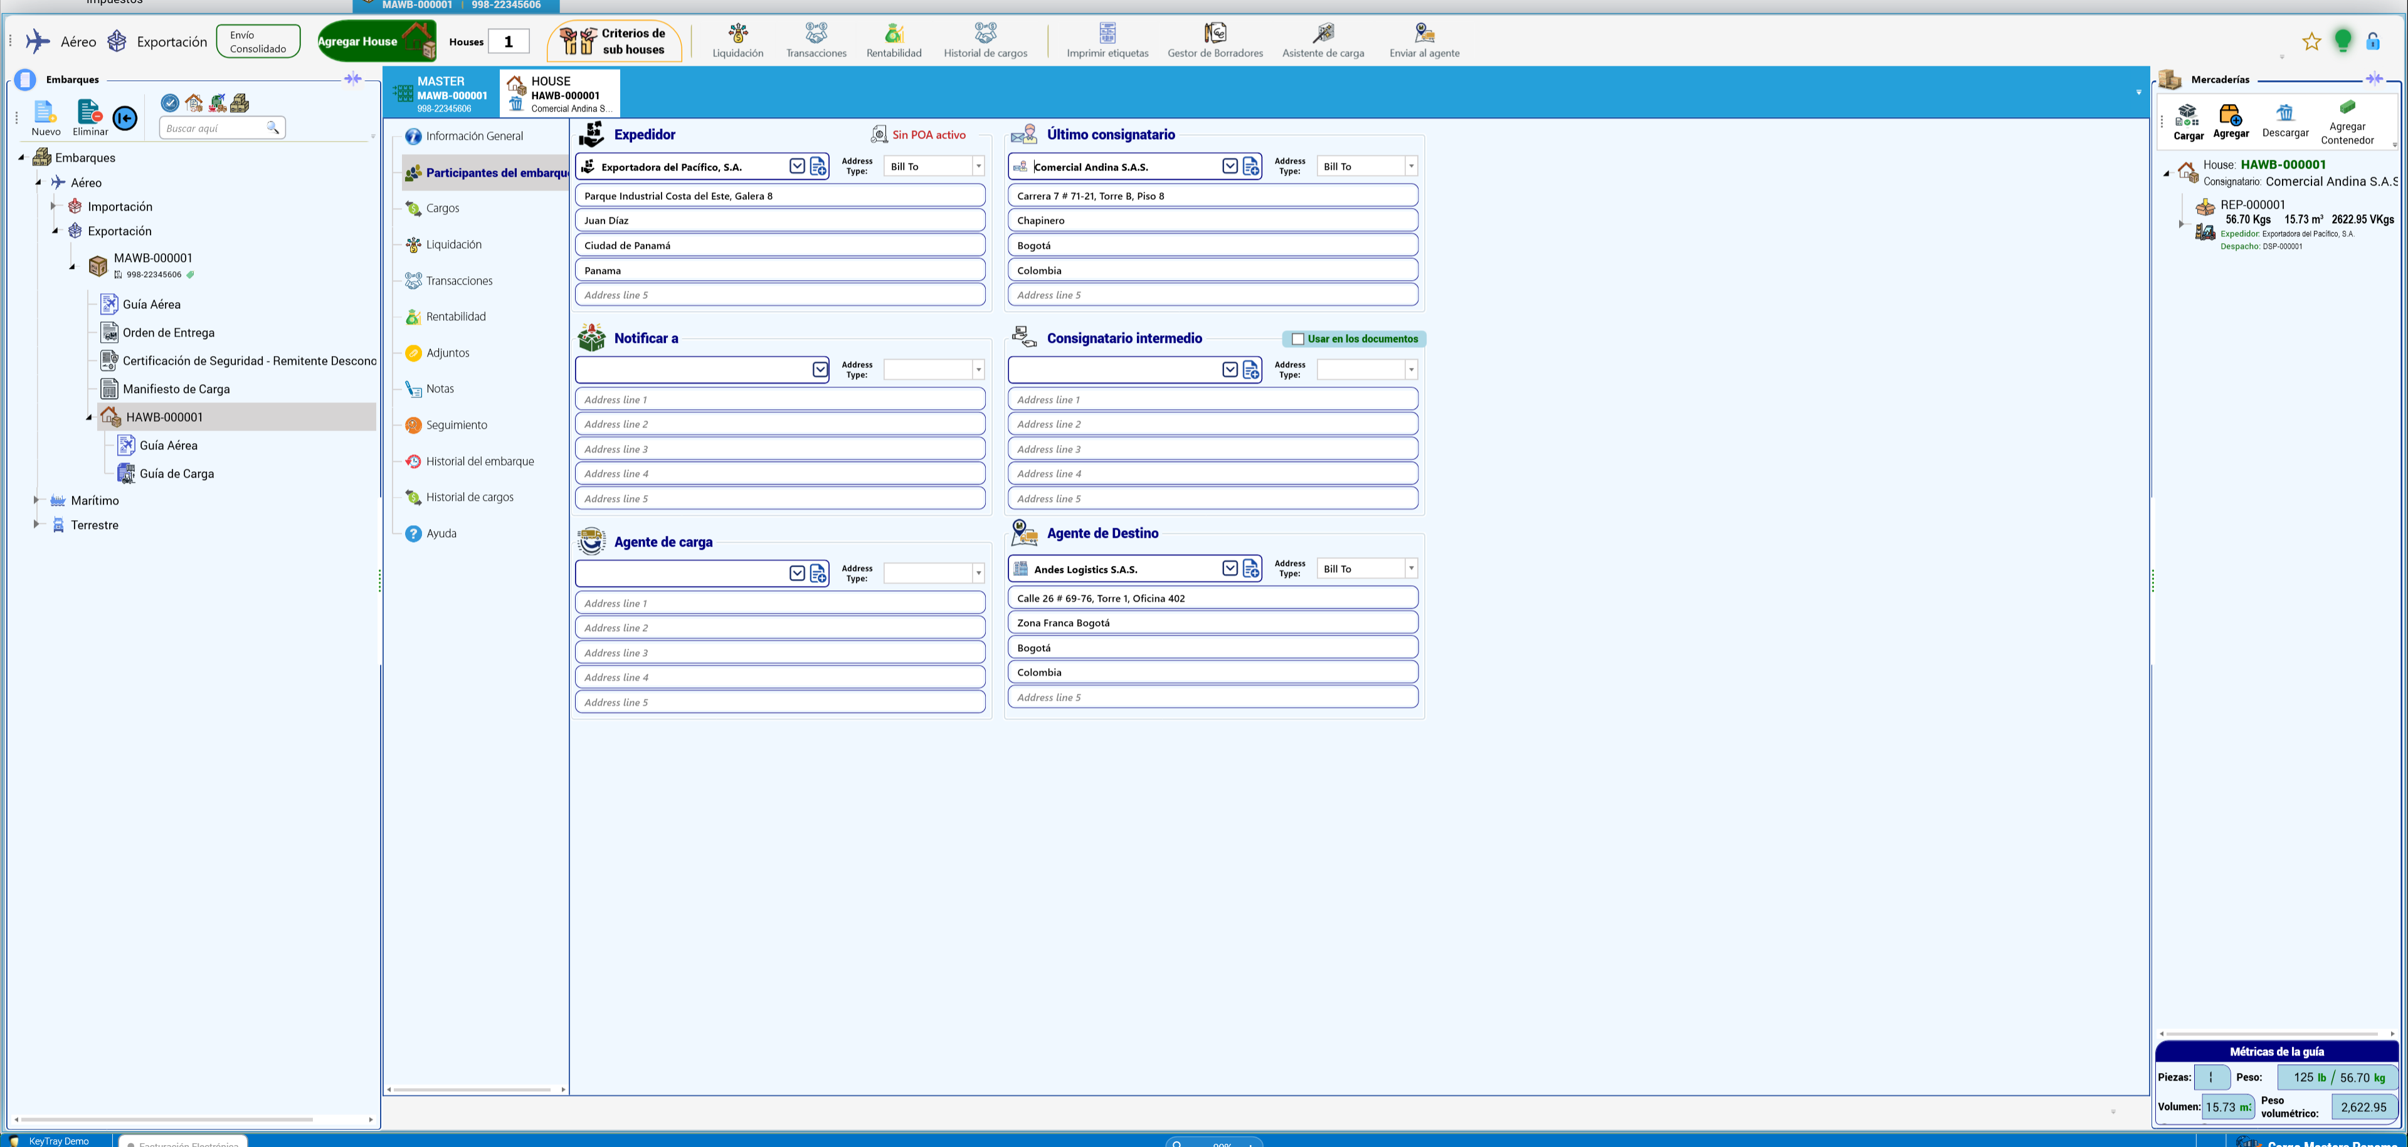Click Agregar in Mercaderías panel

point(2231,122)
